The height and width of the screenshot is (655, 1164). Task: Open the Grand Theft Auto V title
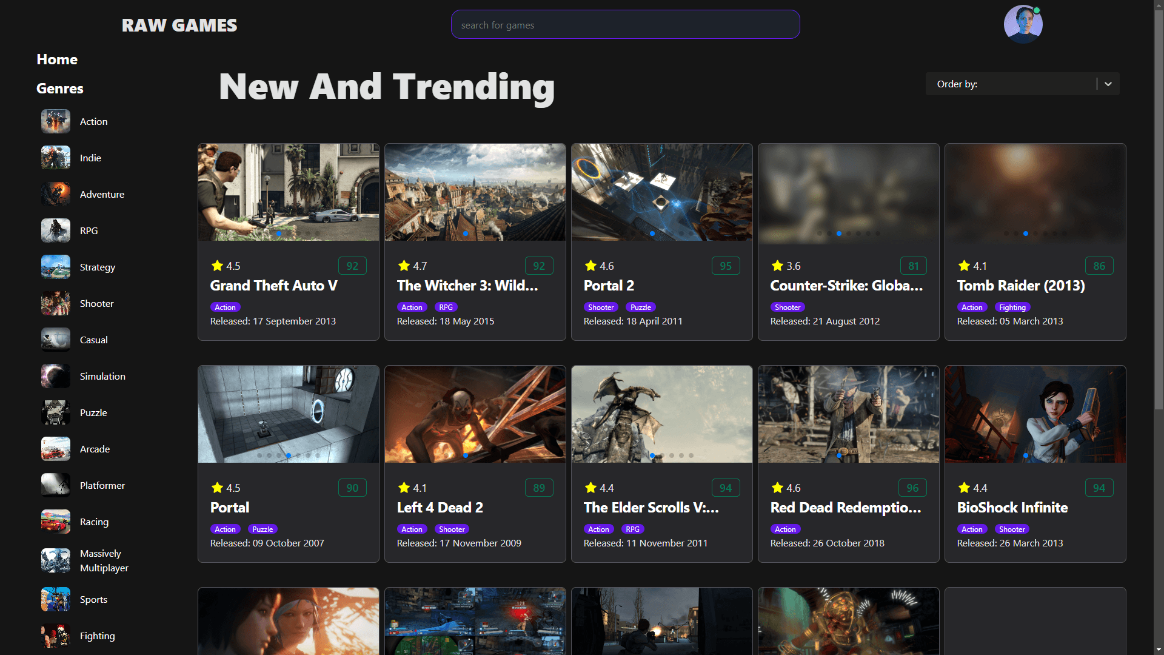tap(273, 286)
